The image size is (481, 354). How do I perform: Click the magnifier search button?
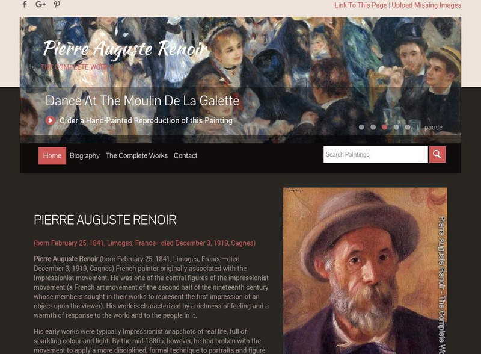[437, 154]
